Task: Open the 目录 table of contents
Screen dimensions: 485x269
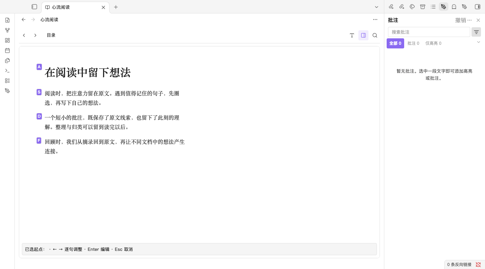Action: tap(51, 35)
